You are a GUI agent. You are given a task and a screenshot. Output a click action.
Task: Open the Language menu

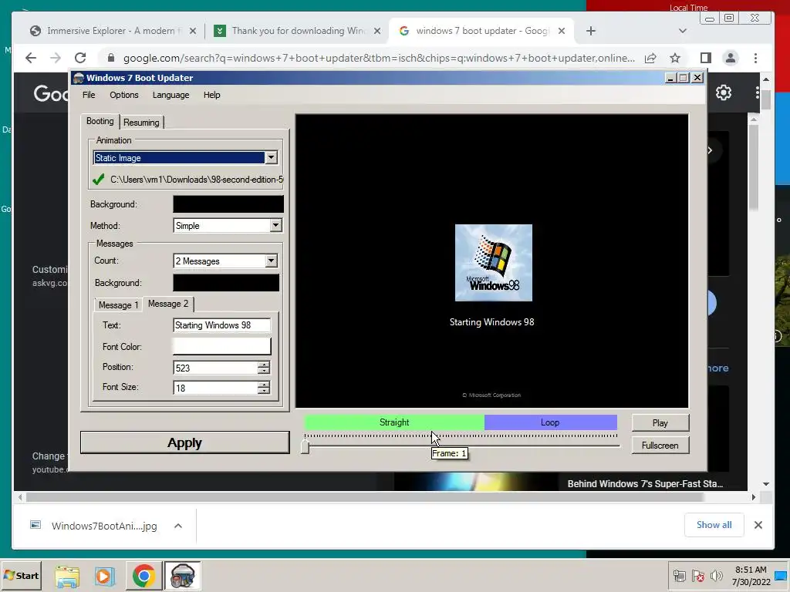[x=170, y=95]
